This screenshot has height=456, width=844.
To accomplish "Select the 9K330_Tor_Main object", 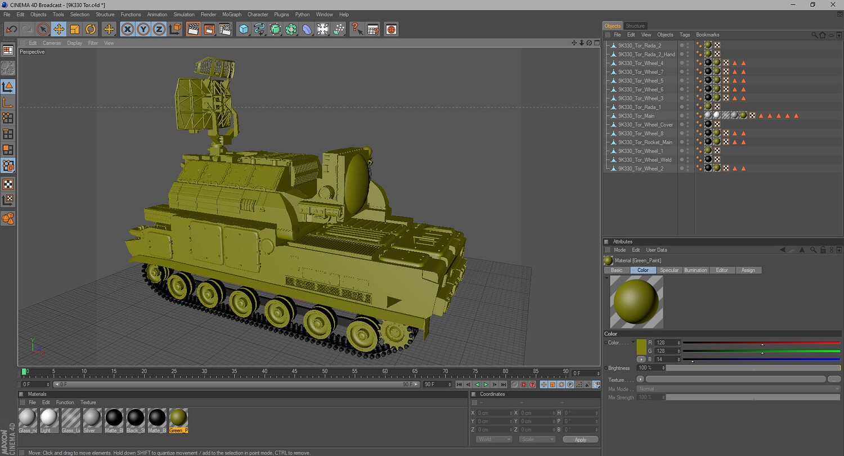I will tap(636, 116).
